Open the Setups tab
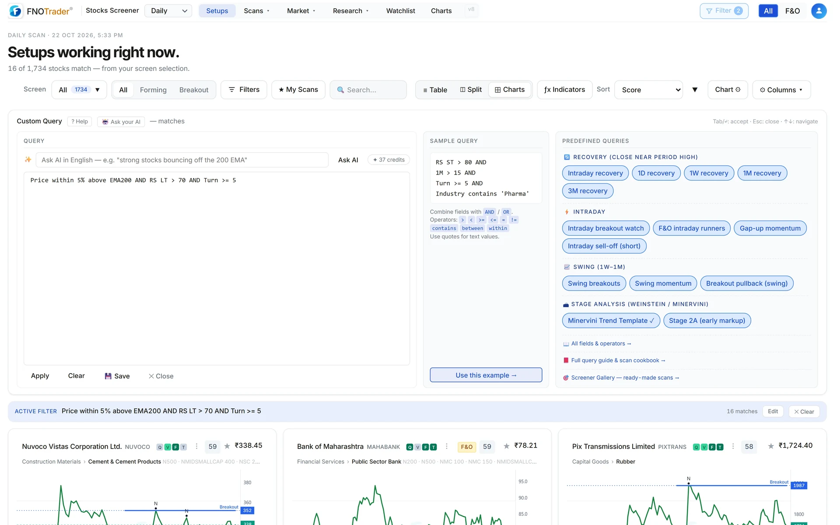This screenshot has width=840, height=525. pyautogui.click(x=217, y=11)
